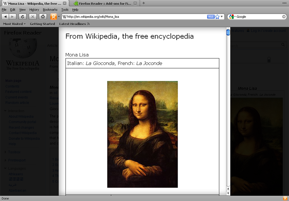Viewport: 289px width, 201px height.
Task: Close the Mona Lisa tab
Action: pos(65,3)
